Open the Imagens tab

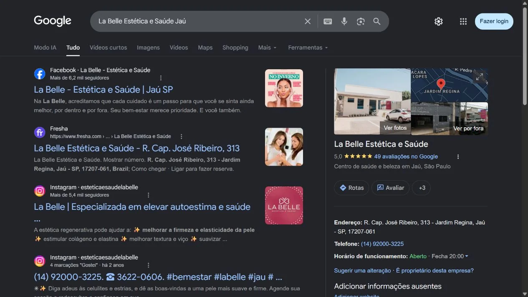coord(148,48)
